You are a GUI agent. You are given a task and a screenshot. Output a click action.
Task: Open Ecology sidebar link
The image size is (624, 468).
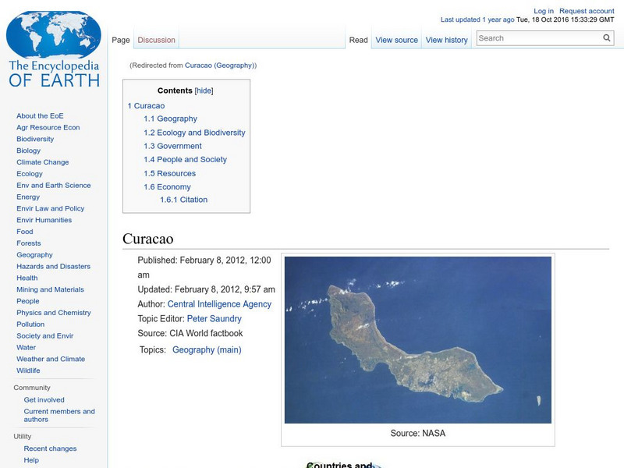tap(30, 173)
